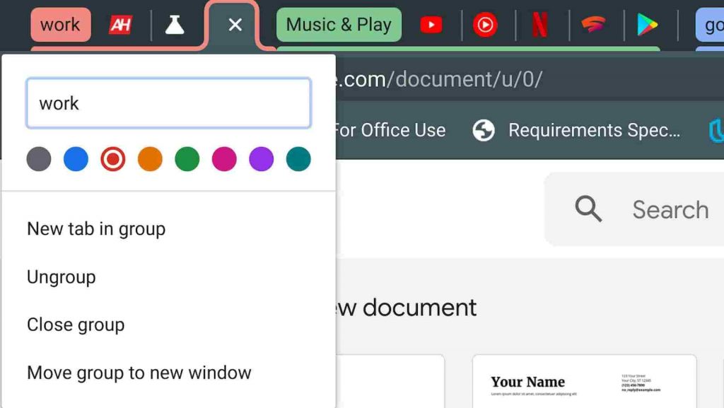The image size is (724, 408).
Task: Open the 'Requirements Spec...' bookmark
Action: (x=577, y=130)
